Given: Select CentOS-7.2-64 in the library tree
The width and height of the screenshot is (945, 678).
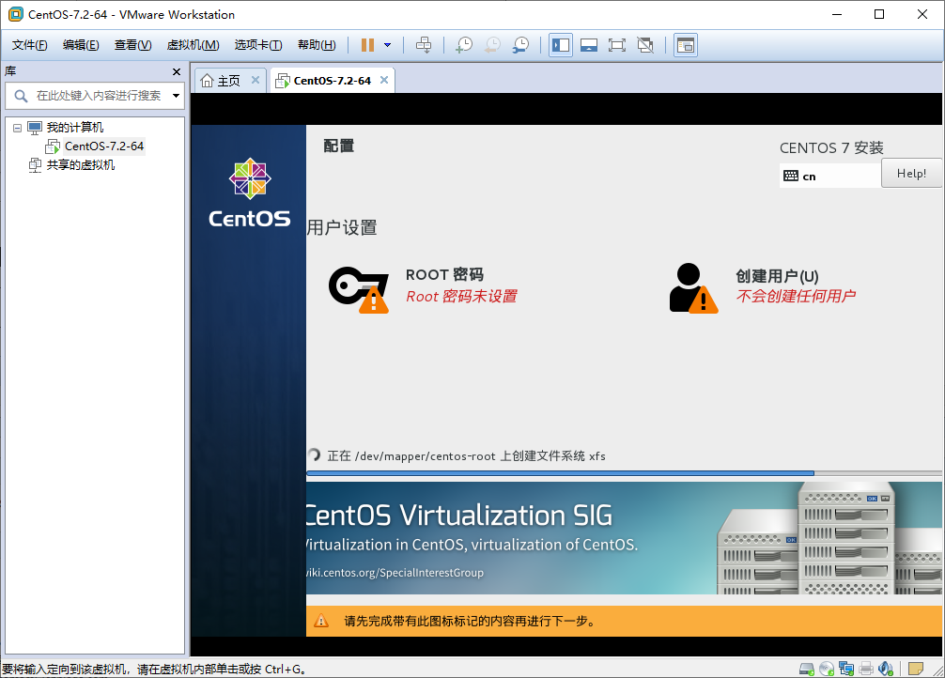Looking at the screenshot, I should (104, 146).
